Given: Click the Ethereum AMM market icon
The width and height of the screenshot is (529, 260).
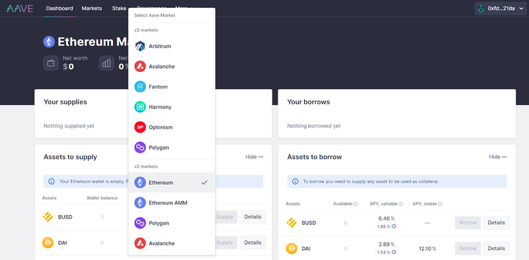Looking at the screenshot, I should point(140,203).
